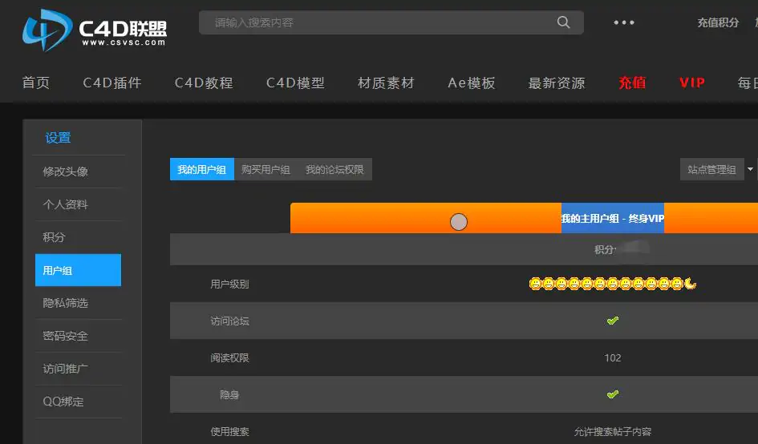Click the 访问论坛 row label
The height and width of the screenshot is (444, 758).
click(229, 321)
